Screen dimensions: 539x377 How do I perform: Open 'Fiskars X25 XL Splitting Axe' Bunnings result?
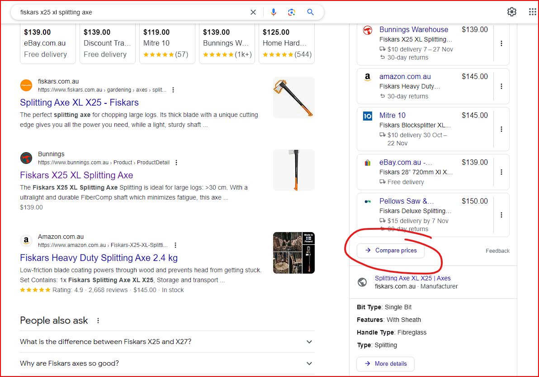[x=76, y=176]
